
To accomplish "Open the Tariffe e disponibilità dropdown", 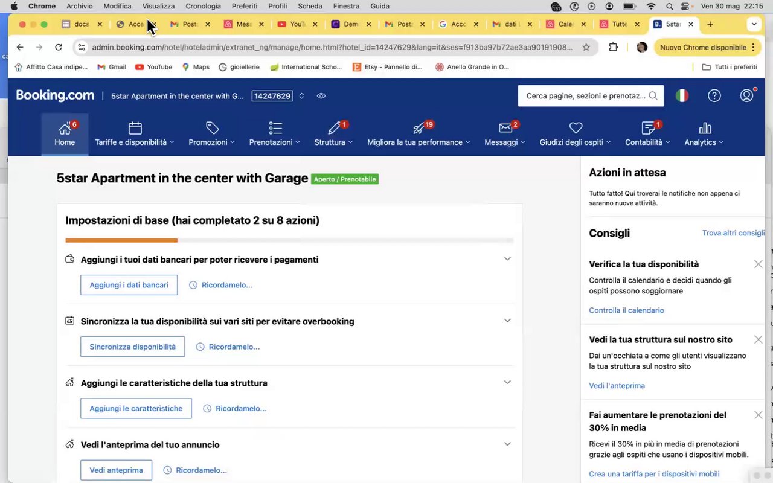I will tap(134, 142).
